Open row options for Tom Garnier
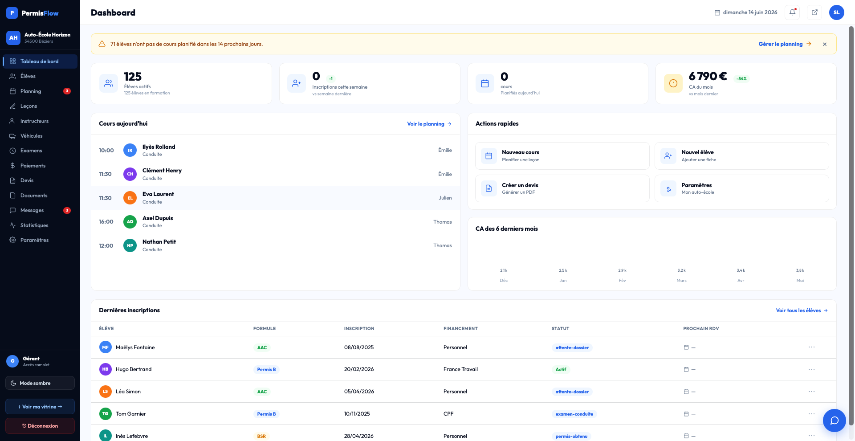The height and width of the screenshot is (441, 855). pyautogui.click(x=811, y=414)
